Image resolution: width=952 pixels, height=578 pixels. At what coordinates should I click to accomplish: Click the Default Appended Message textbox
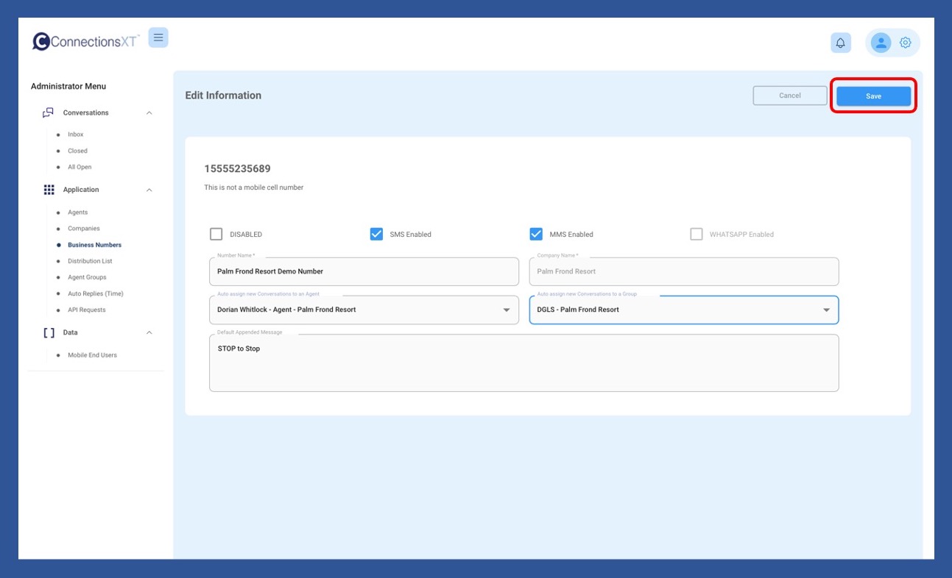point(523,363)
